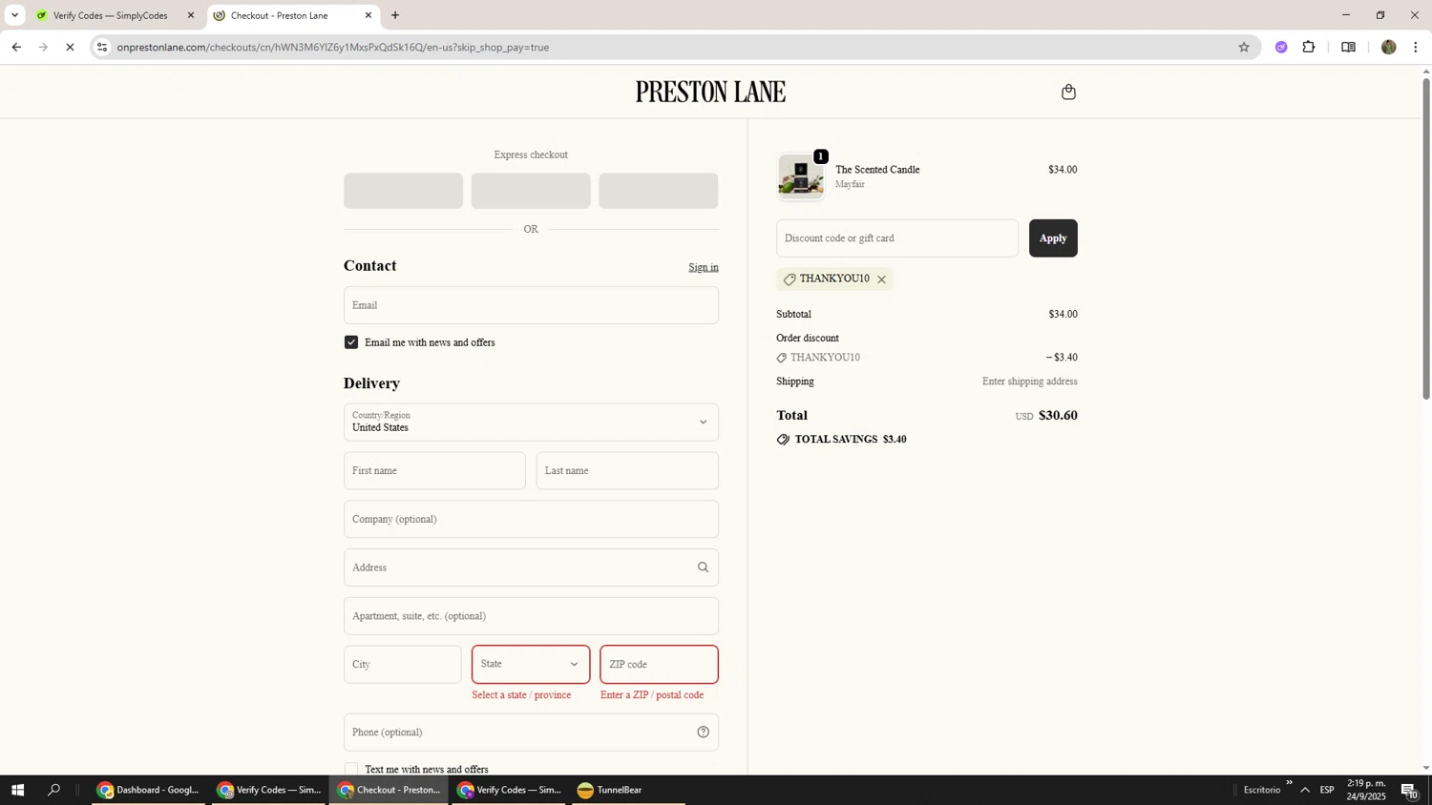1432x805 pixels.
Task: Open the State dropdown
Action: tap(531, 664)
